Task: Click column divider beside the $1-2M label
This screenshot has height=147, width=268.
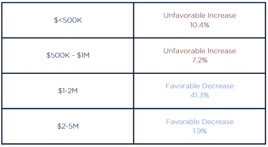Action: click(x=134, y=91)
